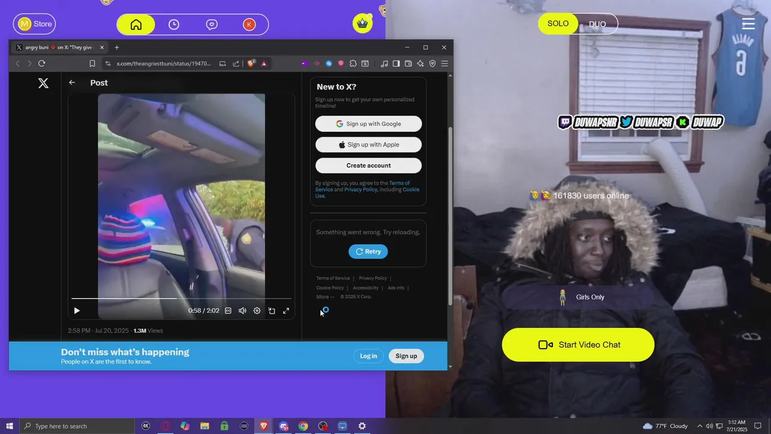
Task: Select SOLO mode
Action: point(558,24)
